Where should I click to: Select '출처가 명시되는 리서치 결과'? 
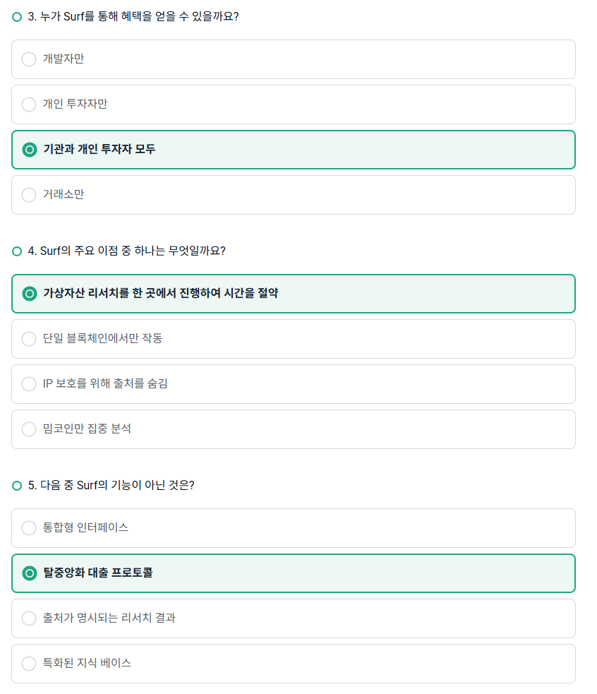[x=294, y=618]
